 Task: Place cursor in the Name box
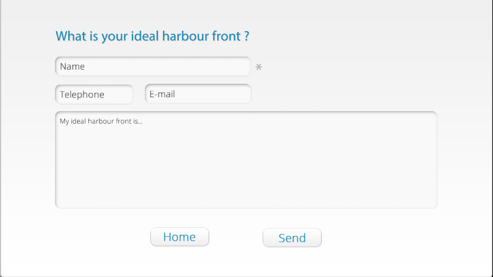(153, 66)
